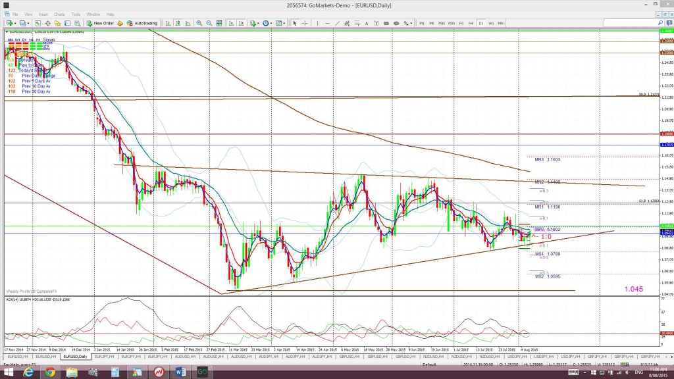The image size is (674, 379).
Task: Expand Indicators list dropdown arrow
Action: [x=258, y=23]
